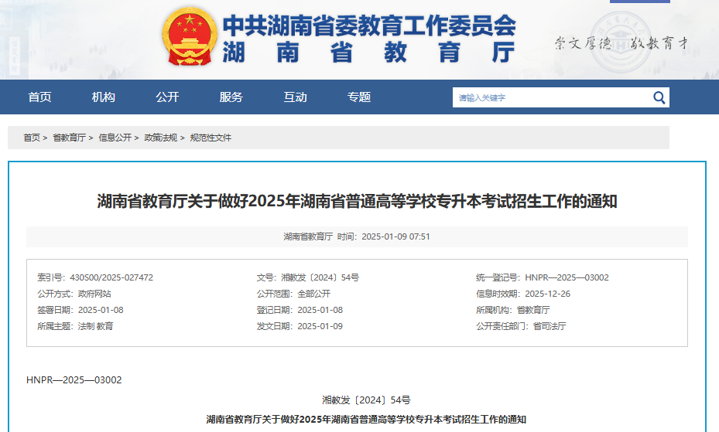
Task: Go to 省教育厅 in the breadcrumb
Action: (69, 138)
